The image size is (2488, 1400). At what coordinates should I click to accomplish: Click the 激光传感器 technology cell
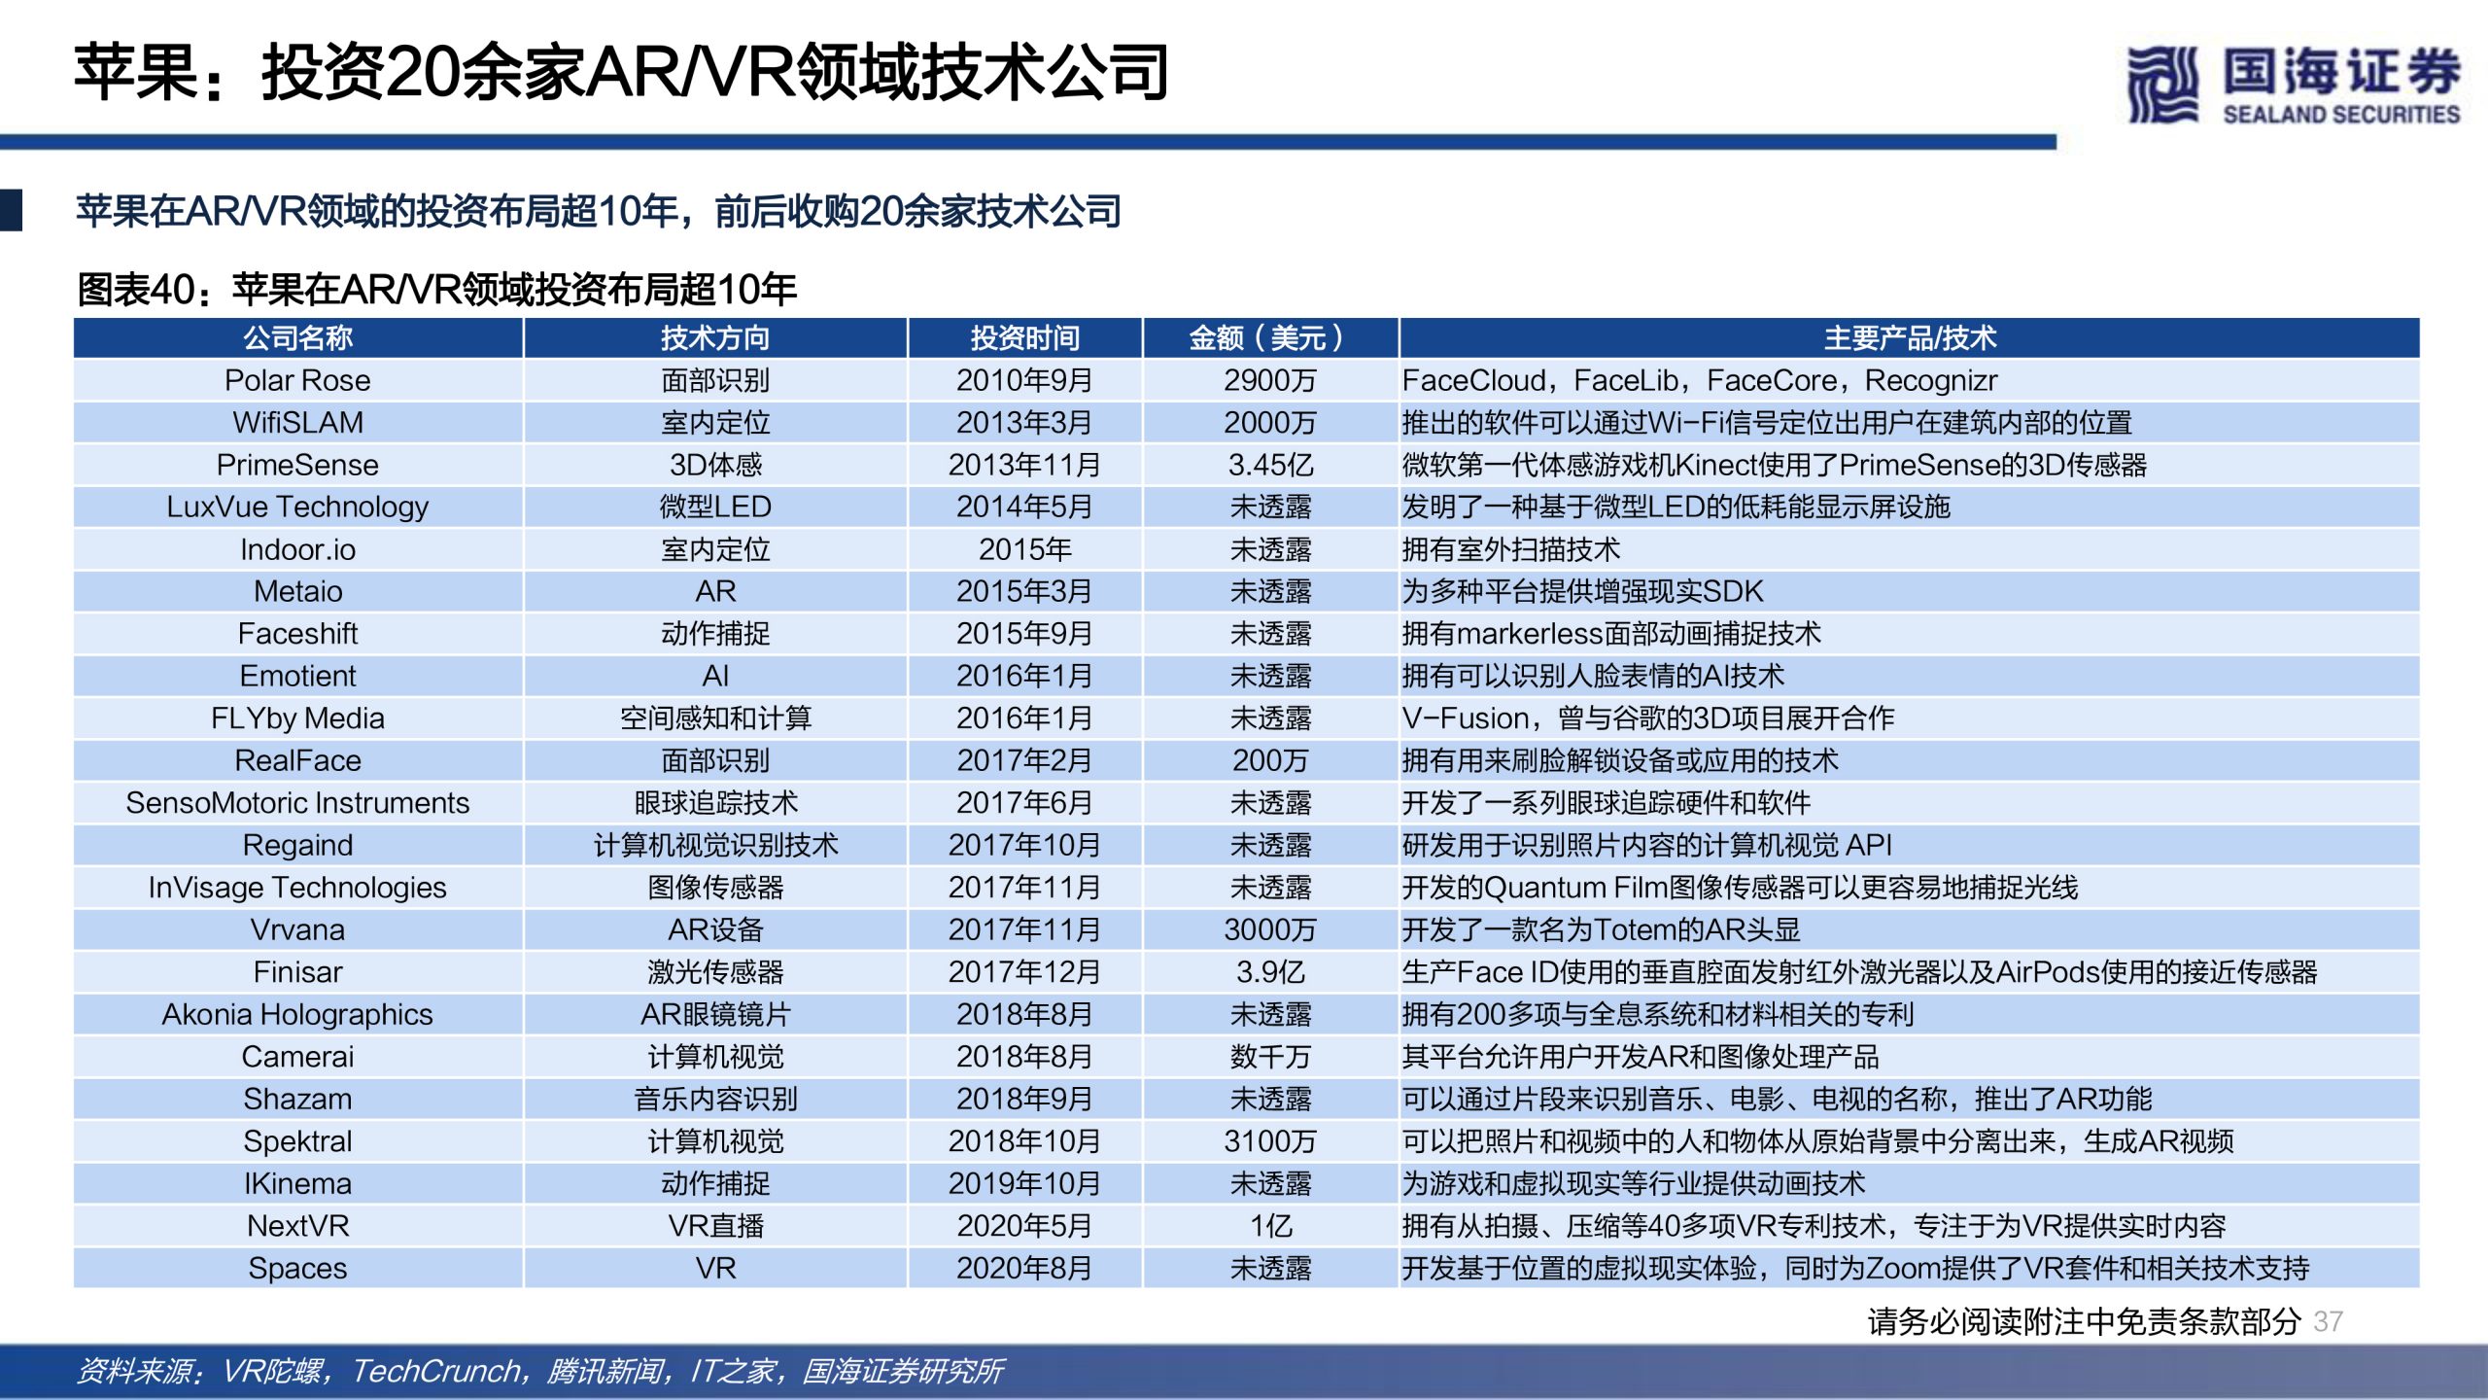[x=715, y=972]
